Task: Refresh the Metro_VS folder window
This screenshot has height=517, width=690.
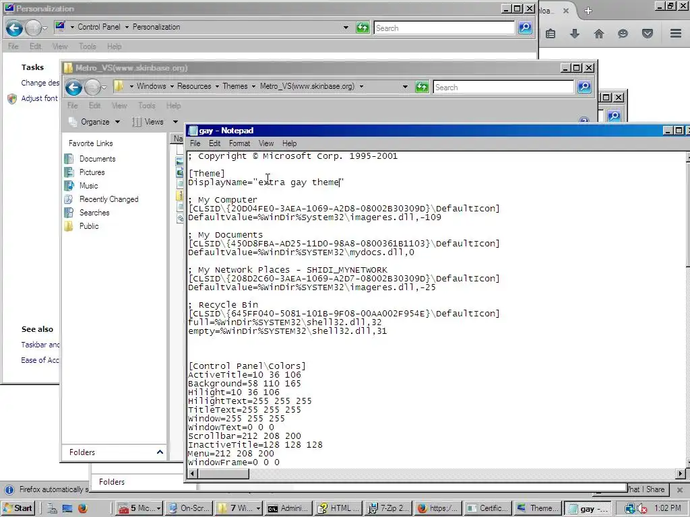Action: (422, 87)
